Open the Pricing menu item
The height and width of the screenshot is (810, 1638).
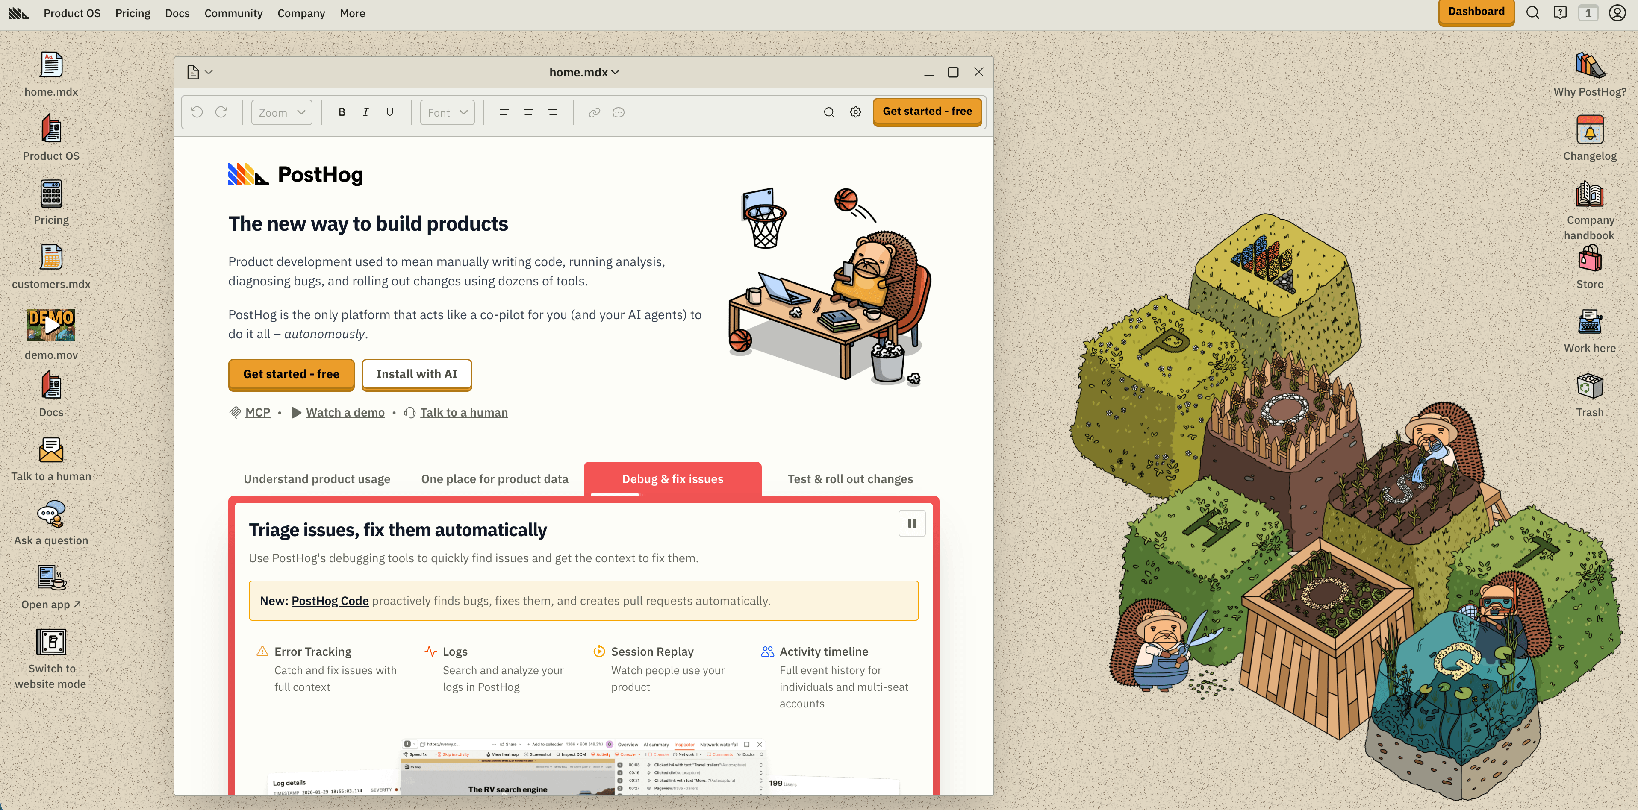pyautogui.click(x=133, y=13)
